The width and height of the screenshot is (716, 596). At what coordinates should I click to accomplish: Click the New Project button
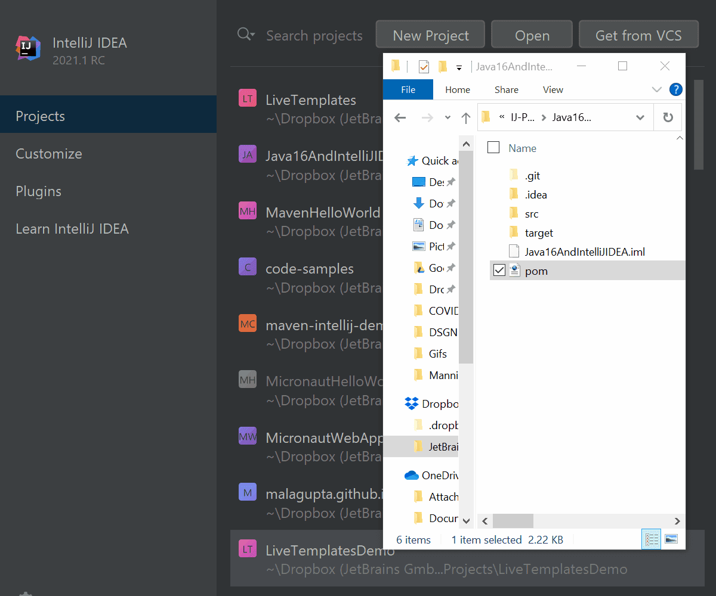[x=430, y=34]
